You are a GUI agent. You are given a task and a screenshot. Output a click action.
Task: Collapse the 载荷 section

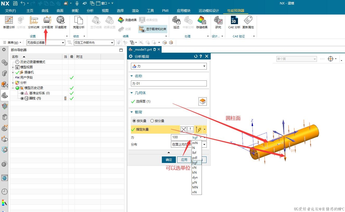point(131,112)
